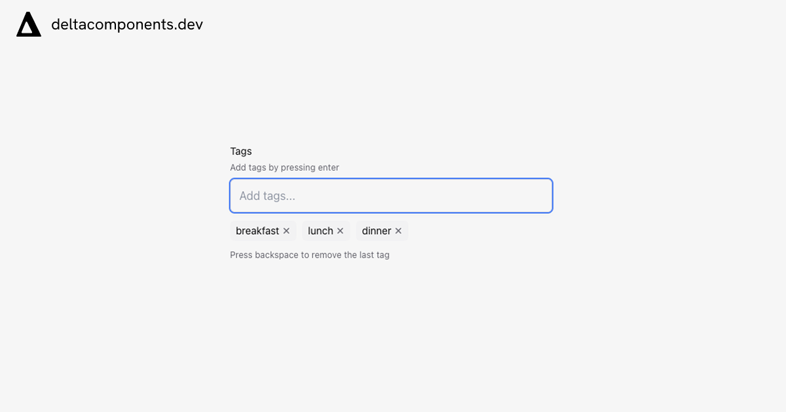Focus the Add tags input field

tap(391, 196)
